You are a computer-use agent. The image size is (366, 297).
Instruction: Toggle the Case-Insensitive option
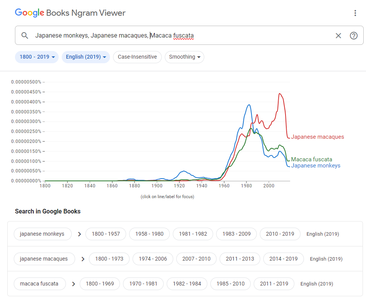(137, 57)
